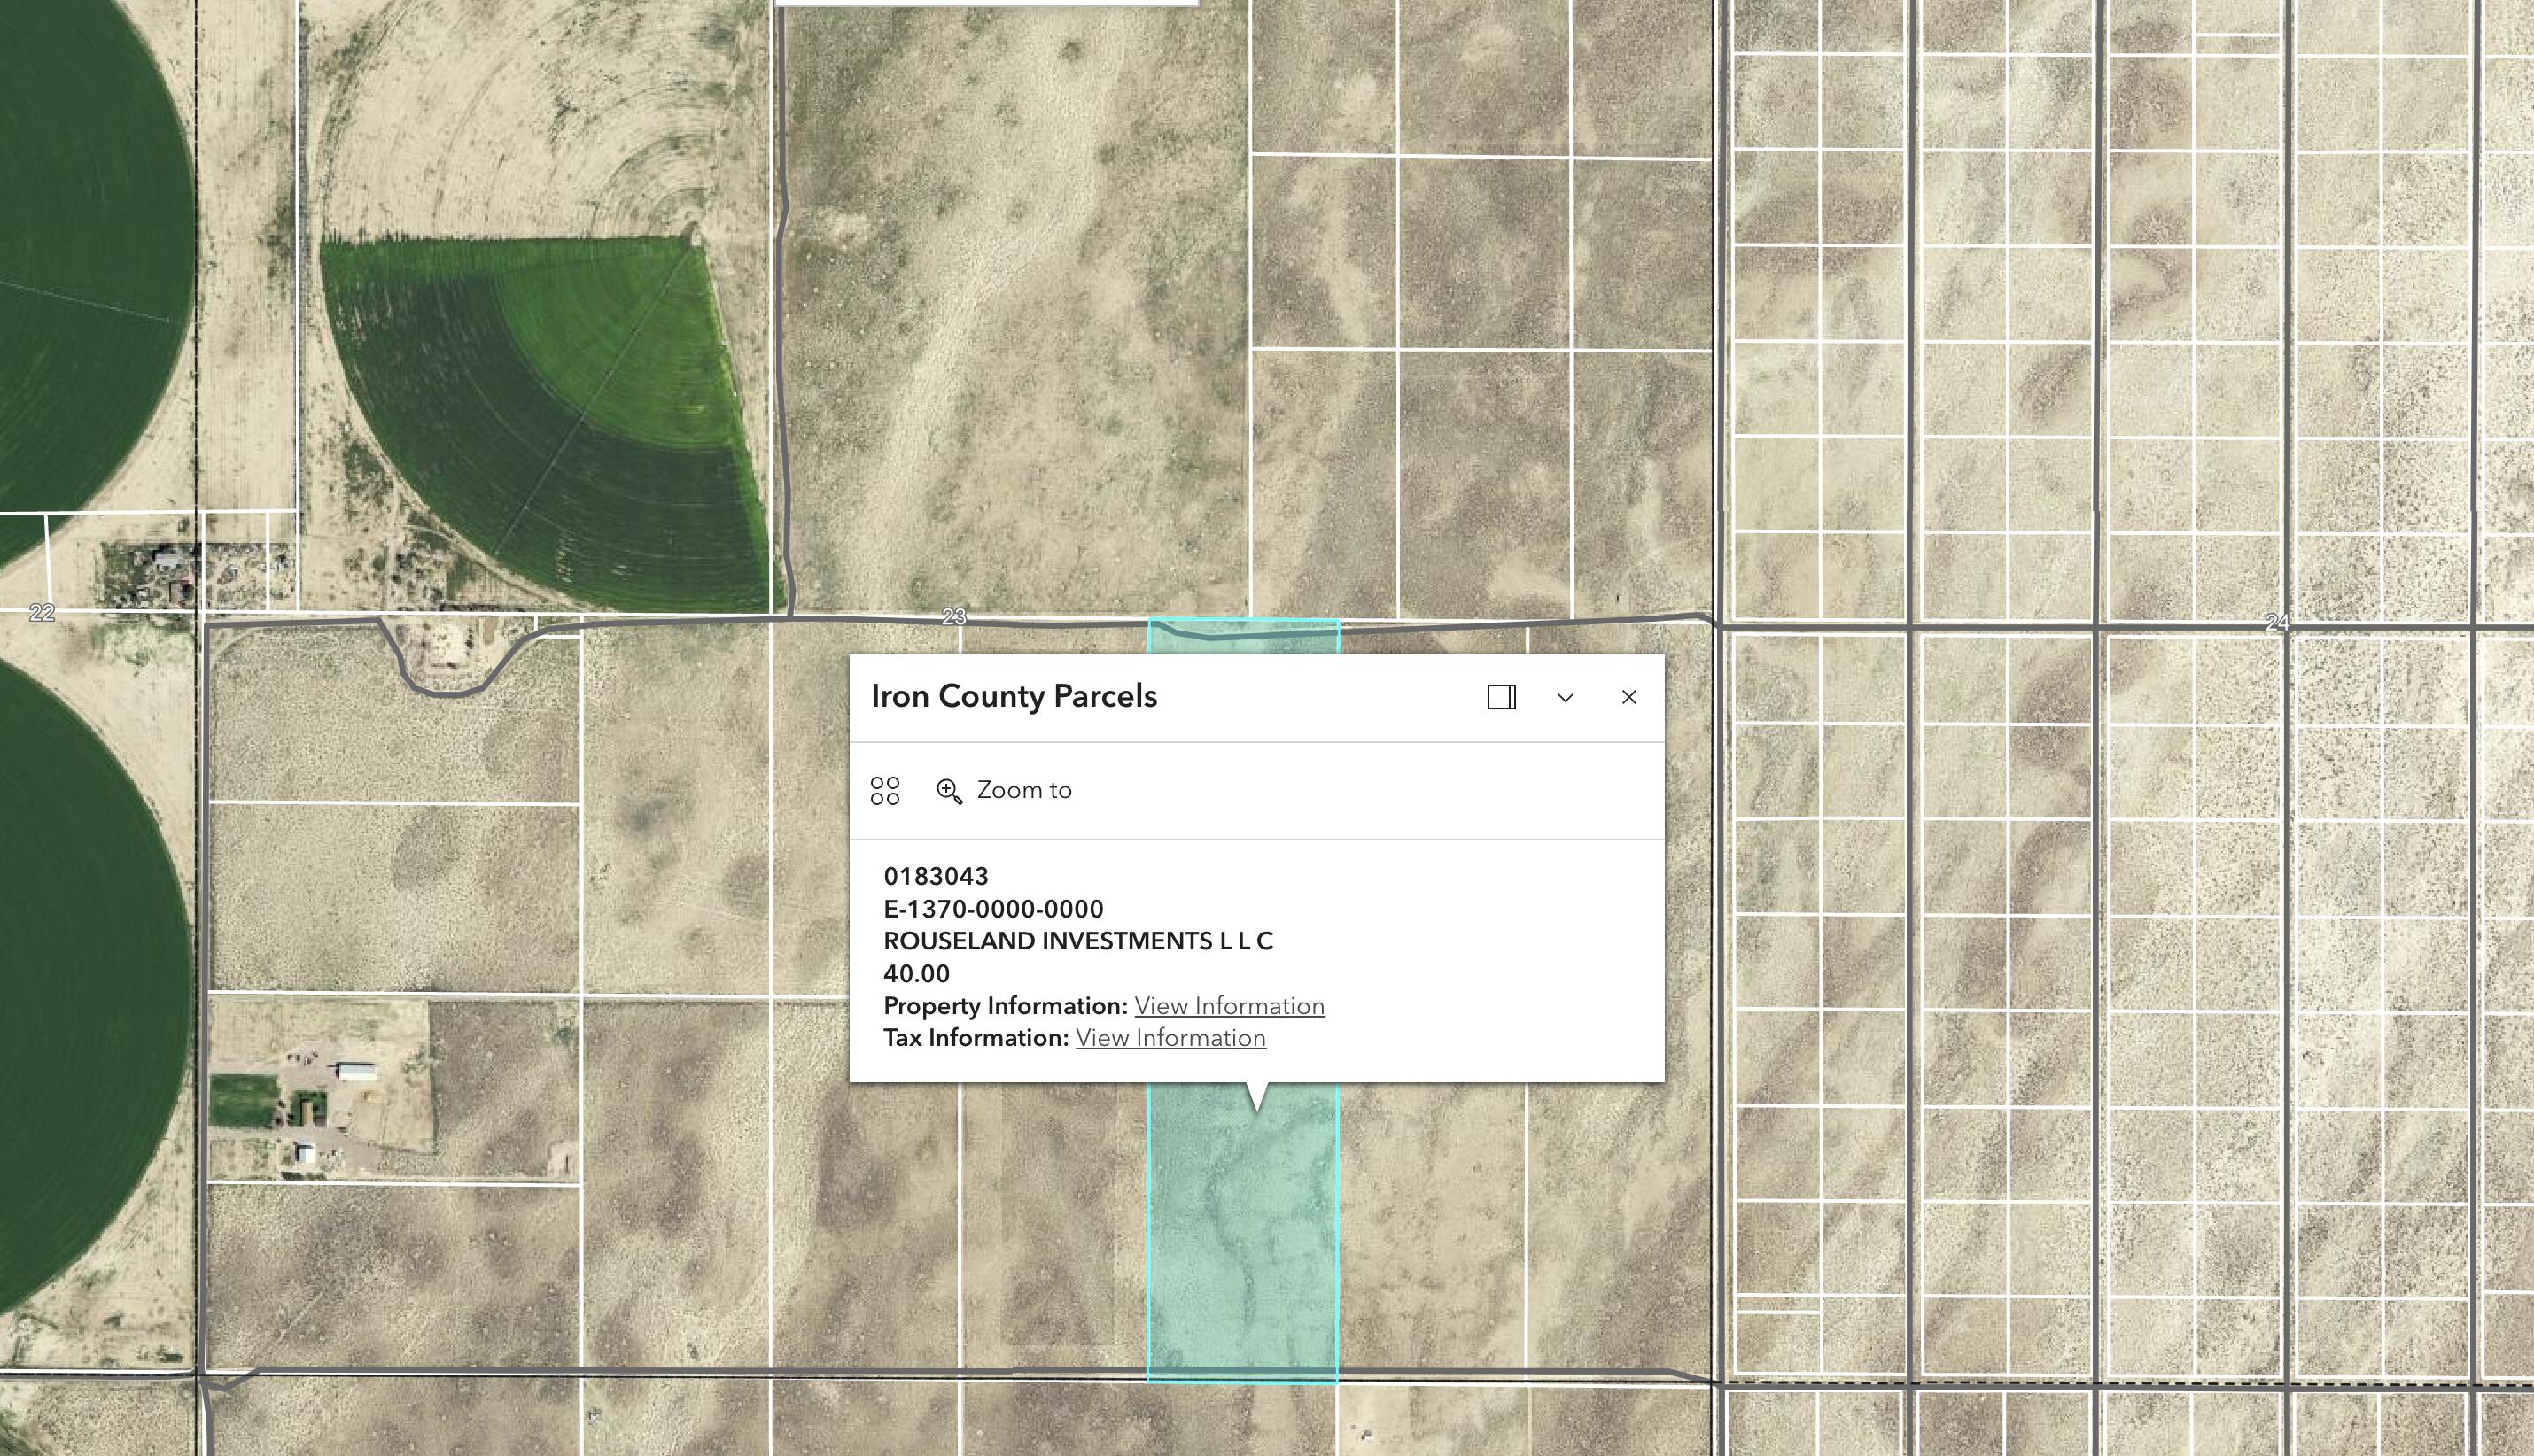Close the Iron County Parcels popup
This screenshot has height=1456, width=2534.
(1630, 697)
